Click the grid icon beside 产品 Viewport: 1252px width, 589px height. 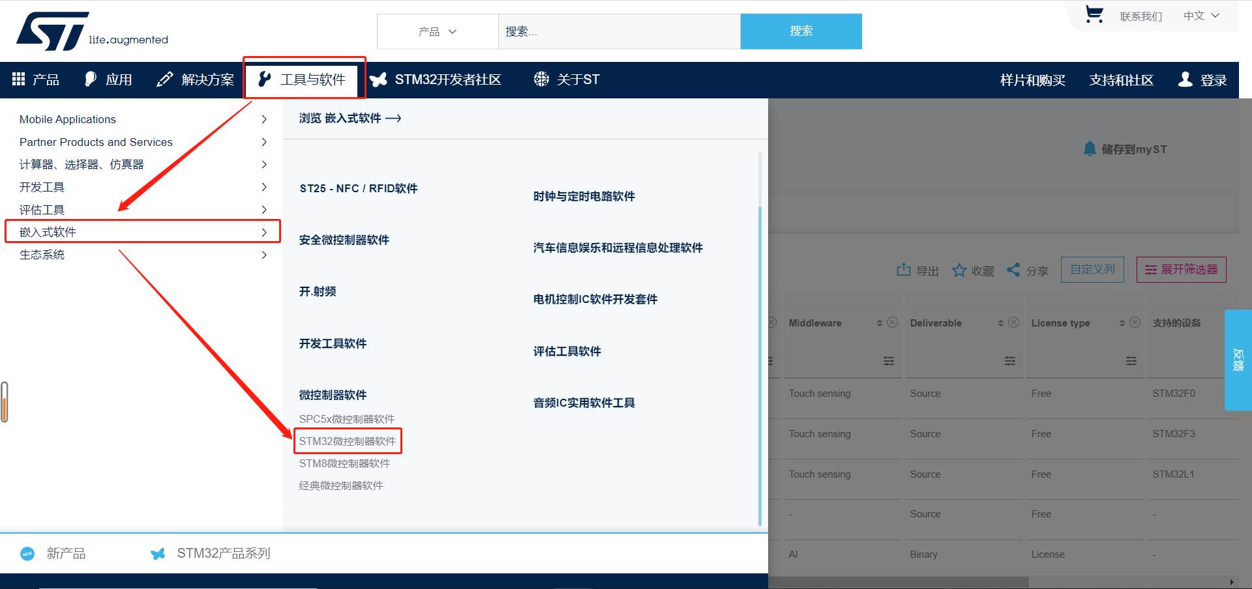point(18,79)
